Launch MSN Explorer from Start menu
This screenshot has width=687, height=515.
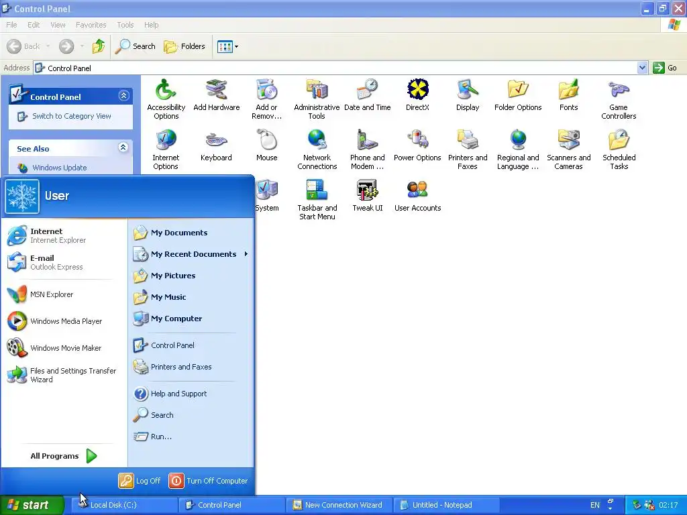[x=62, y=294]
